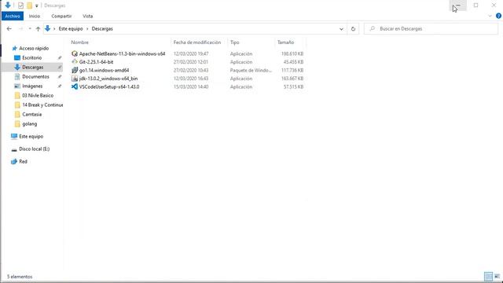Image resolution: width=503 pixels, height=283 pixels.
Task: Click the properties quick access toolbar icon
Action: click(x=20, y=6)
